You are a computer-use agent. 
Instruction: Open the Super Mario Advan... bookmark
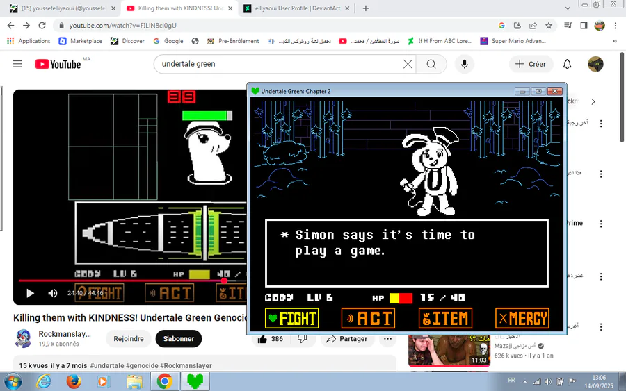pos(513,41)
